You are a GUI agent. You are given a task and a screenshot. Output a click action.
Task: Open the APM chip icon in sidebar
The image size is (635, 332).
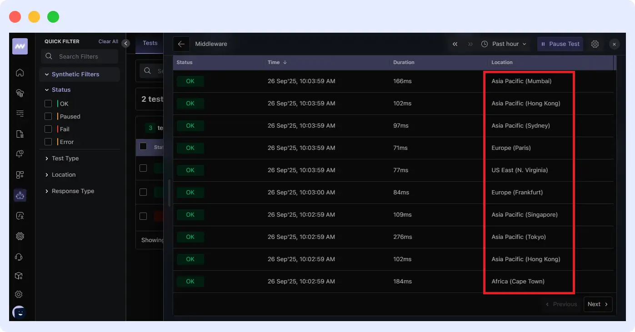click(20, 236)
